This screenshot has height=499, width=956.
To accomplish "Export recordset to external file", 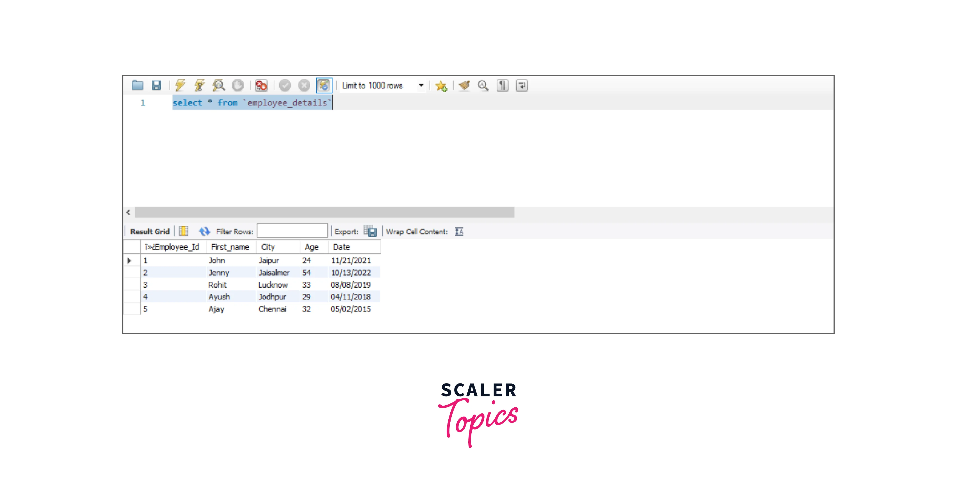I will coord(370,231).
